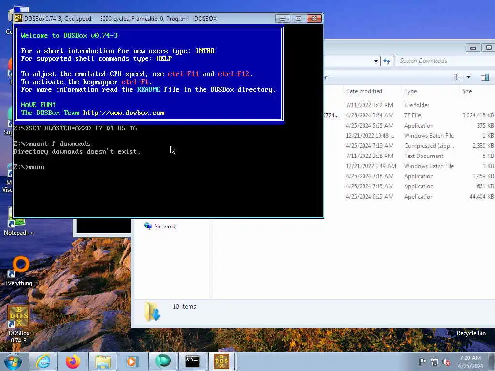Switch to the command prompt taskbar window
This screenshot has width=495, height=371.
[192, 361]
